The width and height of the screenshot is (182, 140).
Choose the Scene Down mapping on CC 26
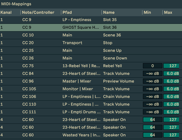coord(115,58)
